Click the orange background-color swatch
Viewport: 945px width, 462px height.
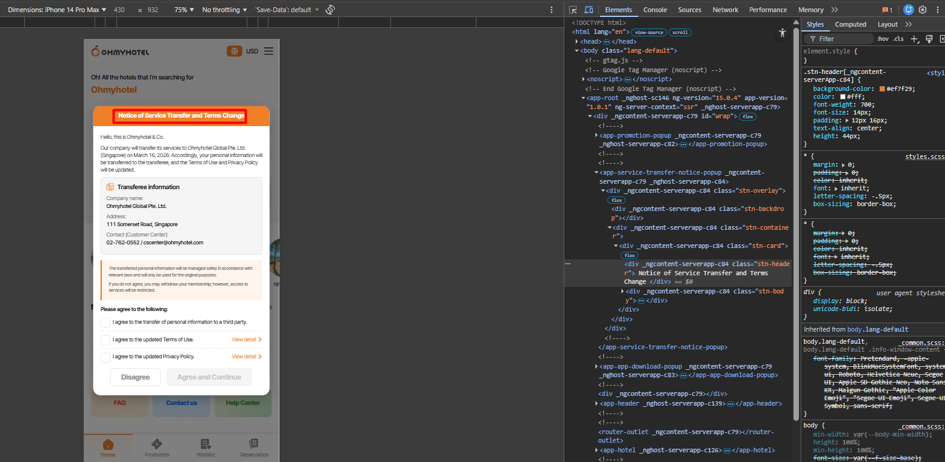(882, 89)
